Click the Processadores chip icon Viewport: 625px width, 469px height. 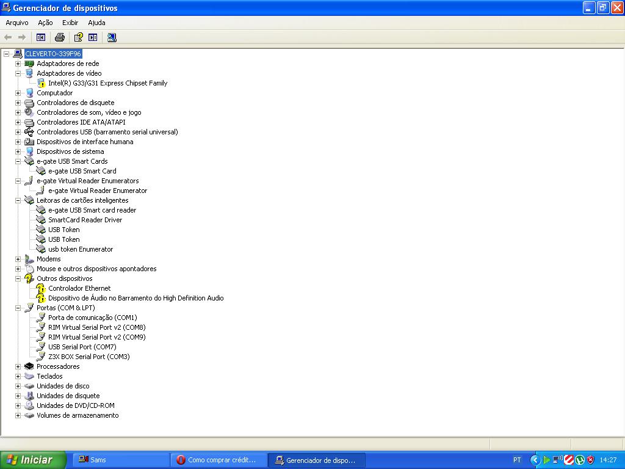point(29,366)
